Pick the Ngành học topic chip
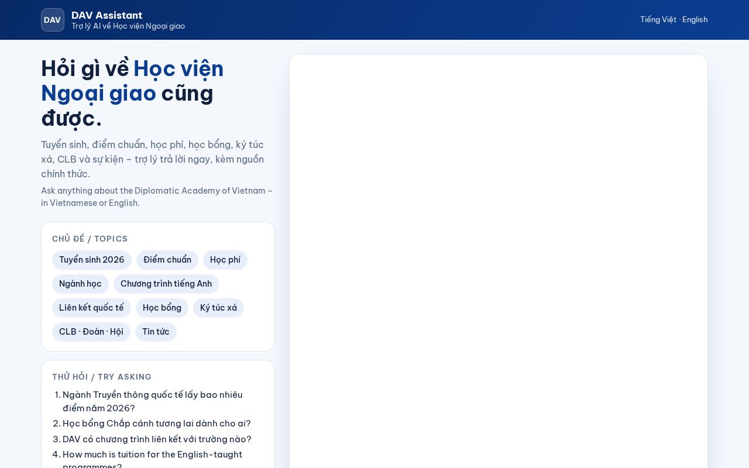This screenshot has height=468, width=749. [x=80, y=284]
